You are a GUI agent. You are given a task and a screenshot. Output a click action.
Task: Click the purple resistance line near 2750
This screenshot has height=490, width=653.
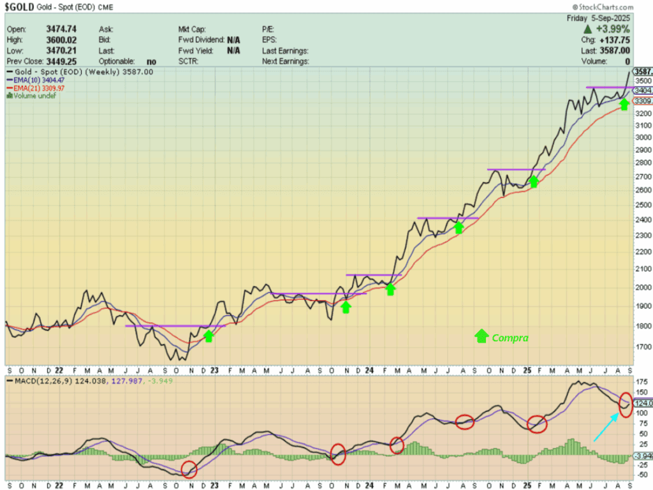click(516, 169)
